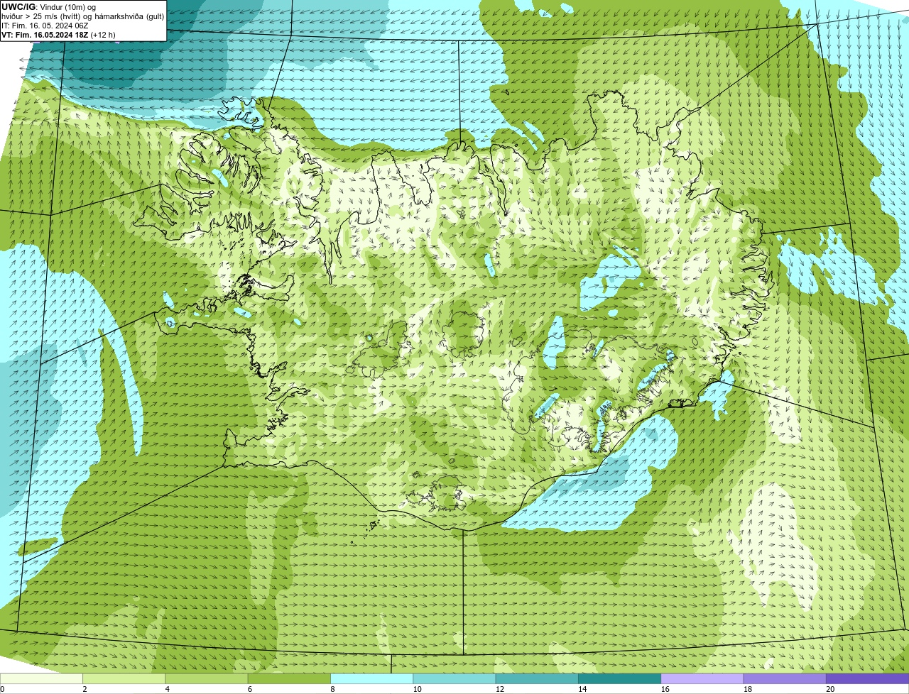Image resolution: width=909 pixels, height=694 pixels.
Task: Click the 8–10 m/s light cyan legend swatch
Action: tap(372, 678)
